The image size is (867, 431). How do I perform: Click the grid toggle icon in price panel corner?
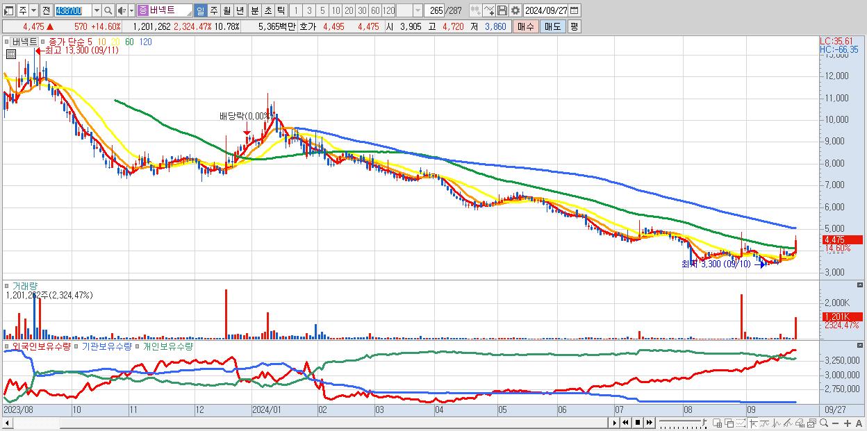point(11,53)
